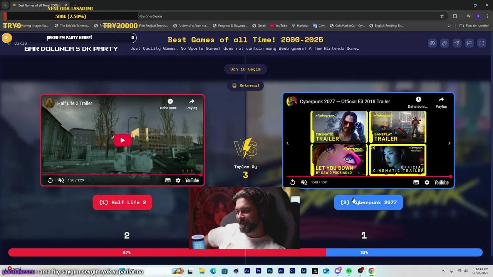Viewport: 493px width, 277px height.
Task: Open YouTube logo on Cyberpunk 2077 player
Action: (441, 182)
